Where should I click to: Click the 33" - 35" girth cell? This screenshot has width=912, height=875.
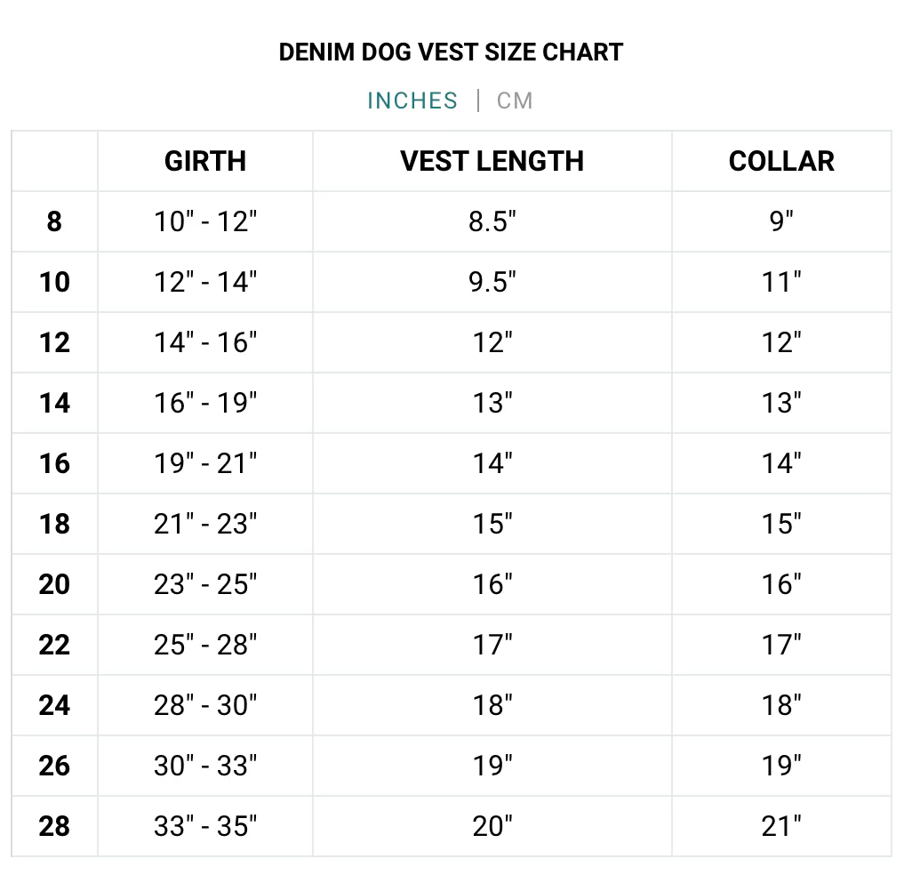point(205,826)
